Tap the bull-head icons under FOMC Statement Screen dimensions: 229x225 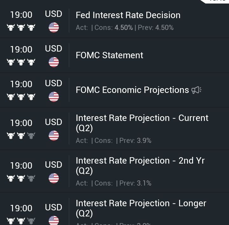point(21,62)
